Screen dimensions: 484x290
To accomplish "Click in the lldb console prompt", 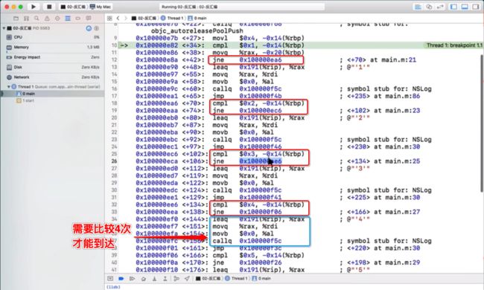I will [113, 287].
